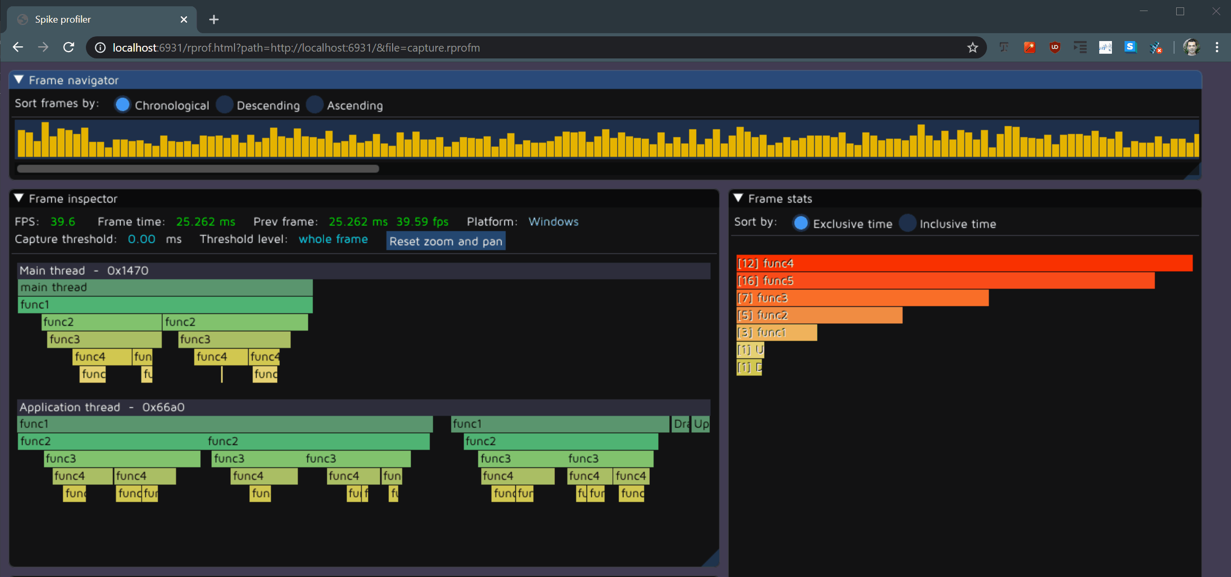Image resolution: width=1231 pixels, height=577 pixels.
Task: Select the [5] func2 stats bar
Action: pyautogui.click(x=819, y=315)
